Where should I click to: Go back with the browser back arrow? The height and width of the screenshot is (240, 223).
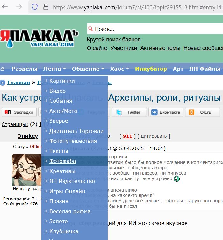click(5, 7)
